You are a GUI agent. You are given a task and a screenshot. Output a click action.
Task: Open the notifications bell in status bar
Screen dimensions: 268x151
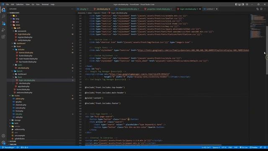click(265, 147)
